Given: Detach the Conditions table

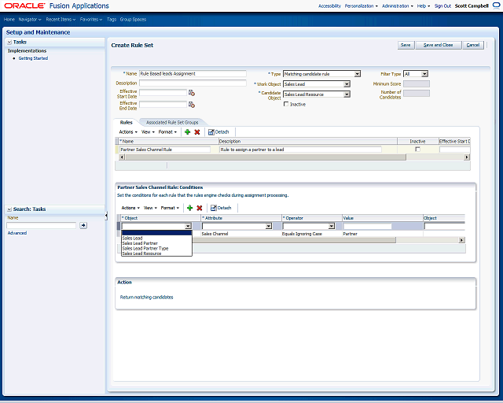Looking at the screenshot, I should coord(221,208).
